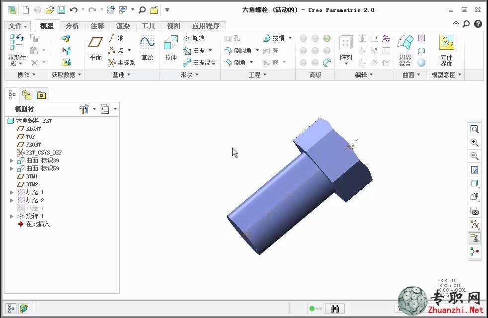Switch to the 视图 tab
The height and width of the screenshot is (318, 488).
pyautogui.click(x=173, y=26)
